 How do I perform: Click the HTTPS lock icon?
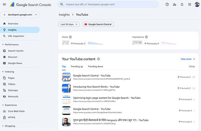[4, 117]
